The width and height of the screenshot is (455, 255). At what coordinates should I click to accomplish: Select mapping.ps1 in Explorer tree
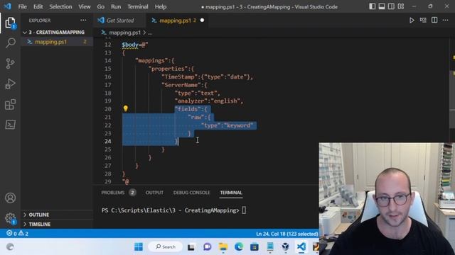pos(57,42)
